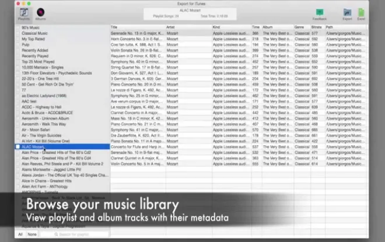The width and height of the screenshot is (385, 242).
Task: Select the 10,000 Maniacs - Singles playlist
Action: click(x=43, y=68)
